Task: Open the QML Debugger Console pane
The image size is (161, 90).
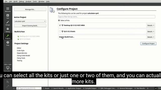Action: pyautogui.click(x=107, y=88)
